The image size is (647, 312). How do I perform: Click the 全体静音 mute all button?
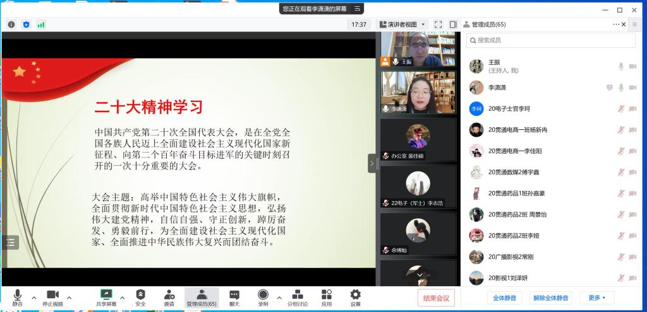[x=504, y=298]
